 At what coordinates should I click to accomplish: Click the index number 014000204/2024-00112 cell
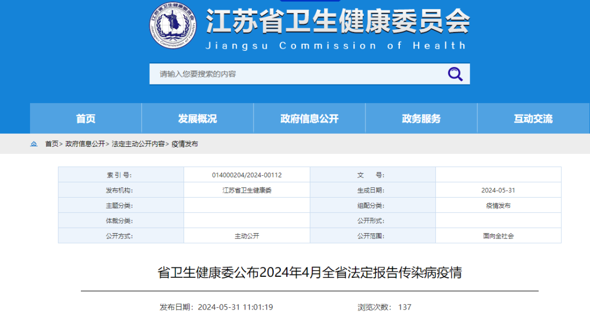click(247, 174)
